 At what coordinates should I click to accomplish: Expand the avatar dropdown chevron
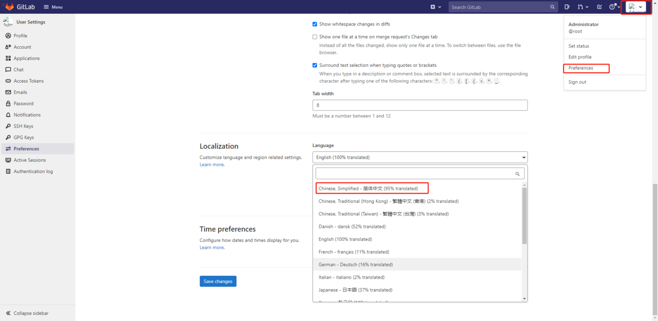tap(641, 7)
